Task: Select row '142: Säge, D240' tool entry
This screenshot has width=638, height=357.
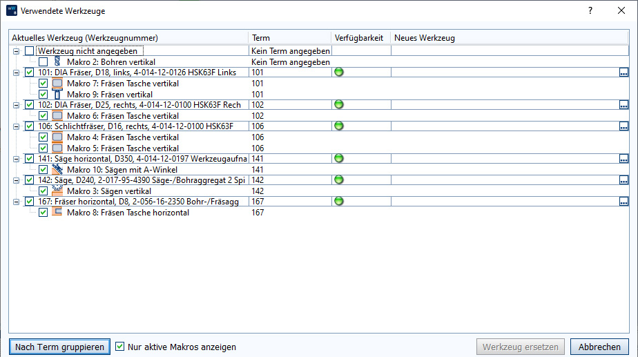Action: [142, 180]
